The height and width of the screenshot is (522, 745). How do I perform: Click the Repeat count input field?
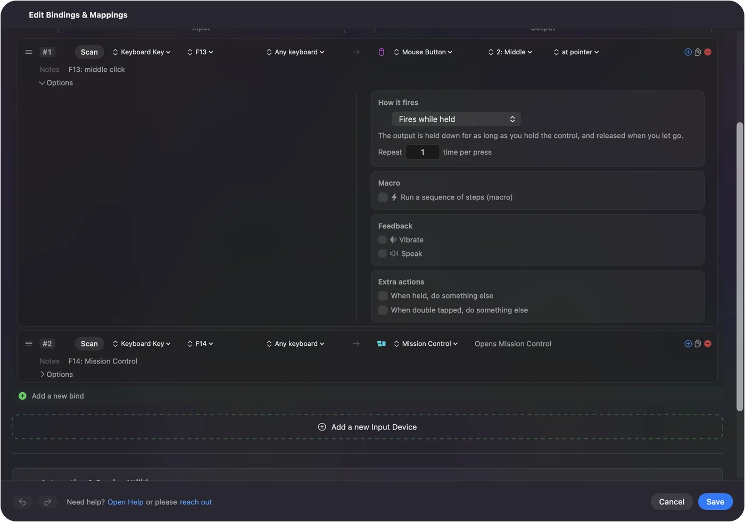(x=423, y=152)
